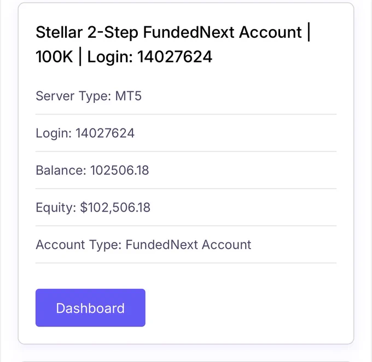Click the FundedNext Account value in Account Type row
372x362 pixels.
[188, 244]
